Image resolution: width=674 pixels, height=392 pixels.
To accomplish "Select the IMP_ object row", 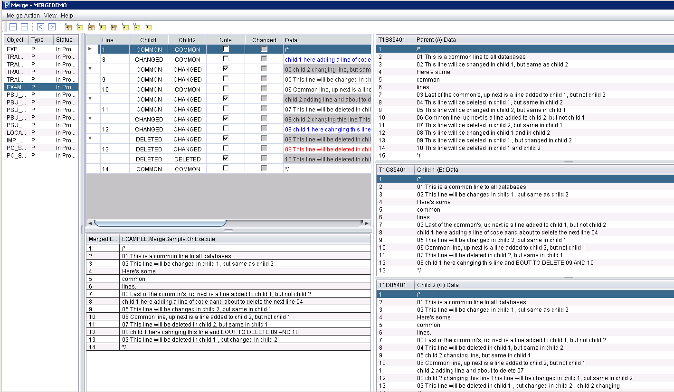I will (41, 140).
